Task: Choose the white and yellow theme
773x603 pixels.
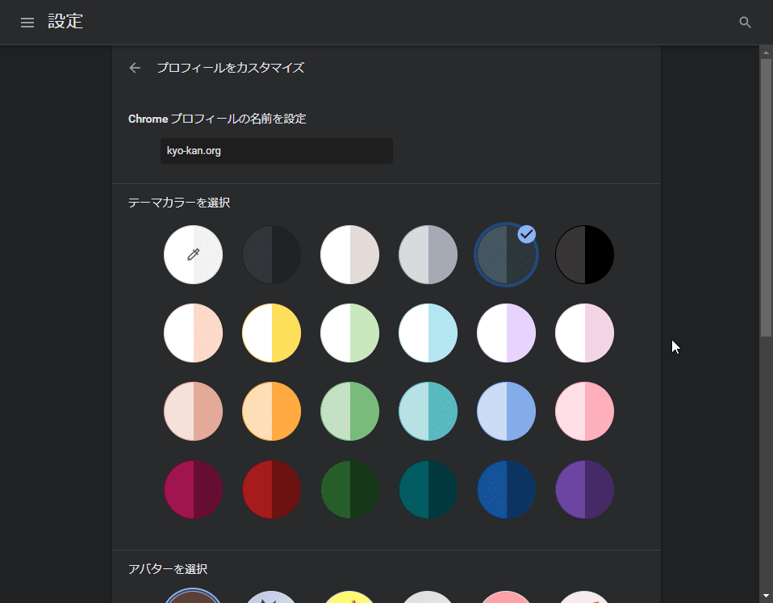Action: click(x=272, y=333)
